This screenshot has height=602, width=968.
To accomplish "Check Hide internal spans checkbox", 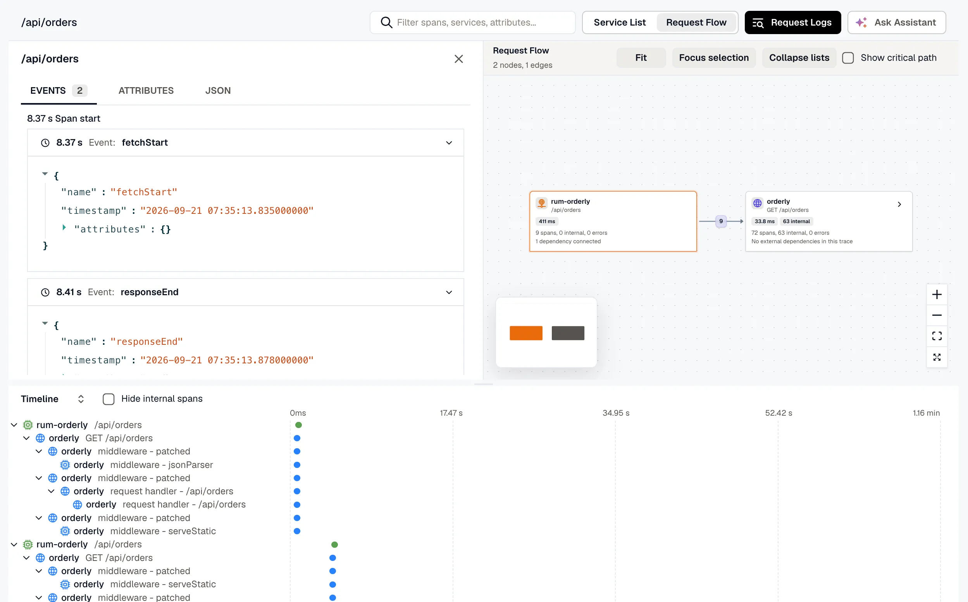I will [109, 399].
